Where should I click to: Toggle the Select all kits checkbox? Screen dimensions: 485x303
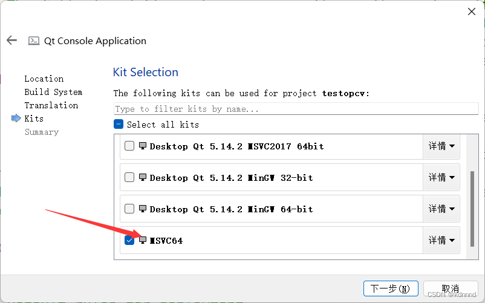click(x=119, y=125)
